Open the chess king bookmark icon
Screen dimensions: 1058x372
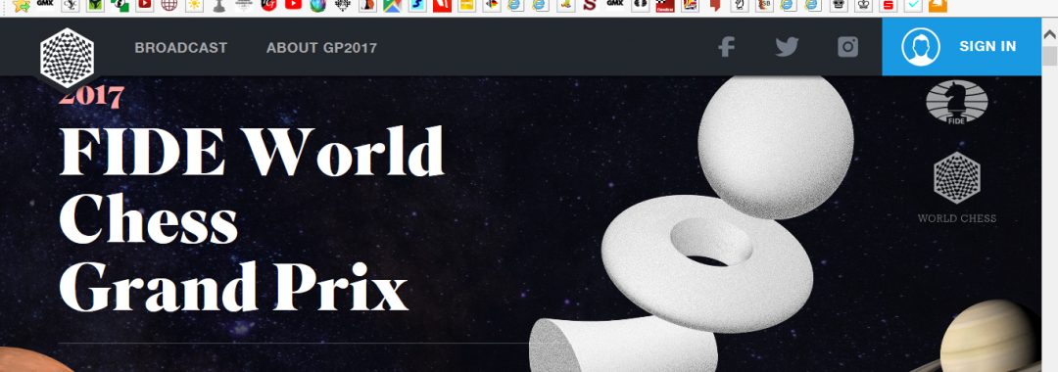pos(863,5)
